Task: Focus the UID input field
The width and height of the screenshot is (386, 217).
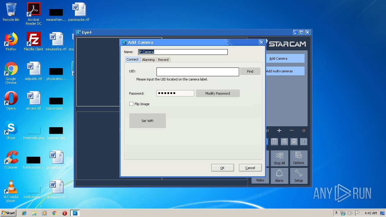Action: click(x=198, y=72)
